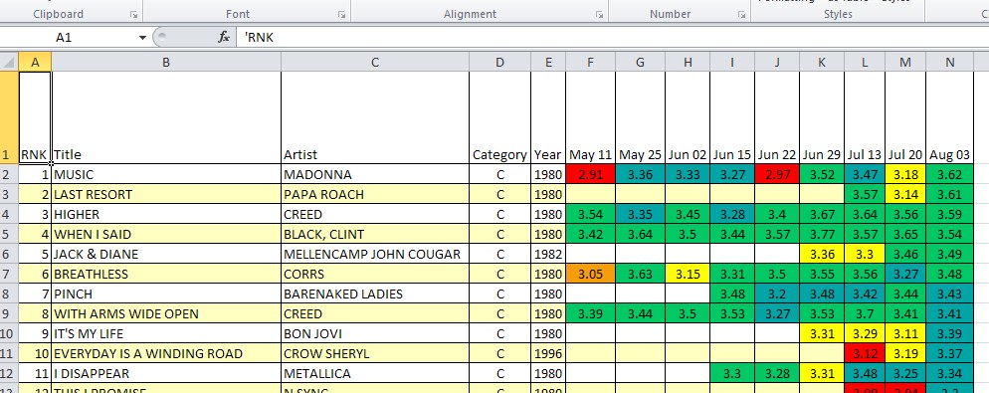
Task: Select column L header
Action: pos(865,62)
